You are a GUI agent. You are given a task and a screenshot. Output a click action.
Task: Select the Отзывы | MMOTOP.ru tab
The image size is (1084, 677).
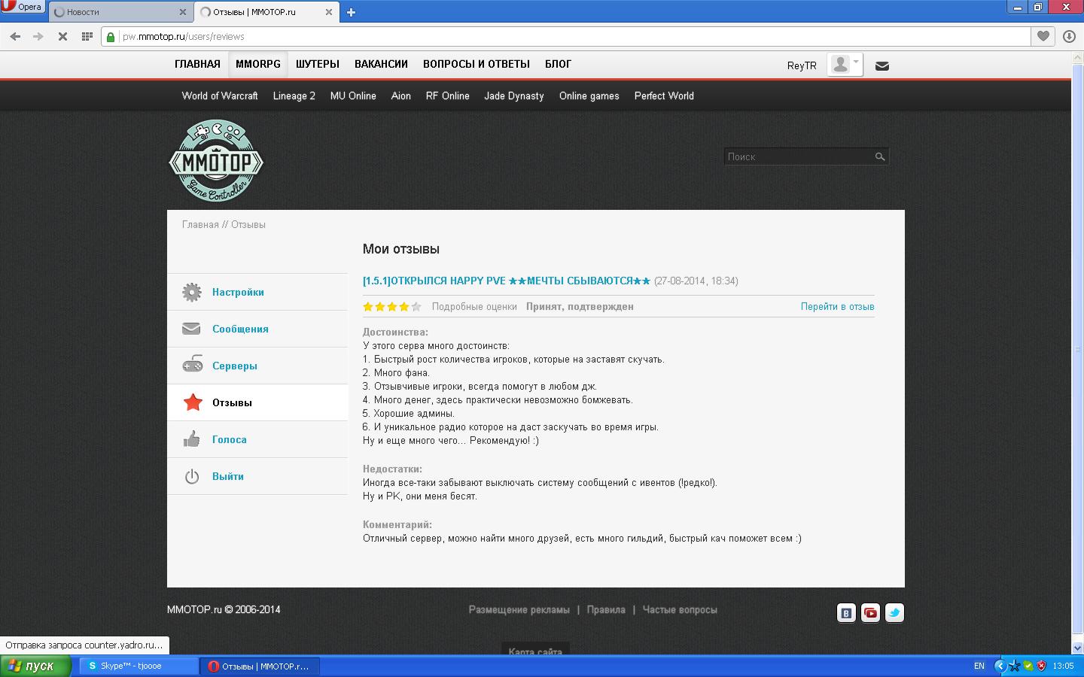coord(266,12)
